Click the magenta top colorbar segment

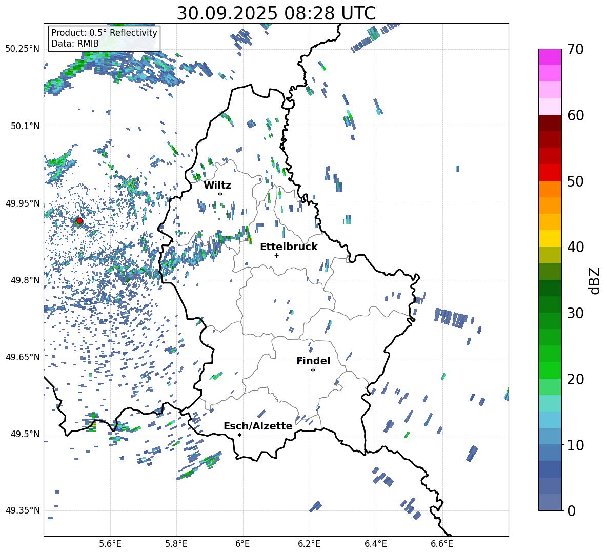coord(550,57)
